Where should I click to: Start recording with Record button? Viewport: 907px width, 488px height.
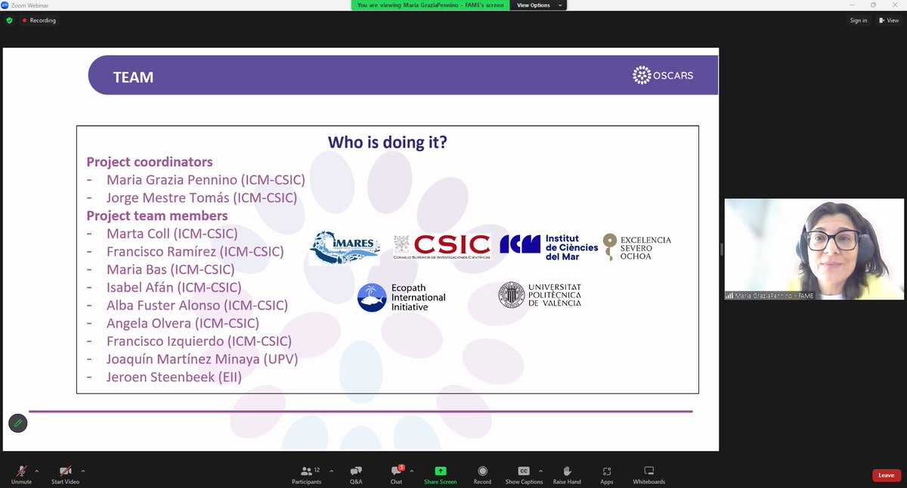tap(482, 474)
